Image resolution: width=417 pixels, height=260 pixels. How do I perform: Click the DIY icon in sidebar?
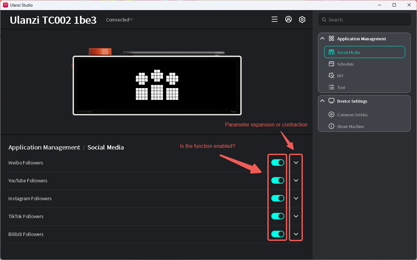331,76
